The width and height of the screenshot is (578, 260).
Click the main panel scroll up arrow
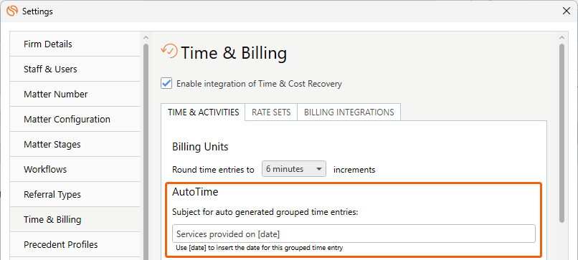(562, 37)
